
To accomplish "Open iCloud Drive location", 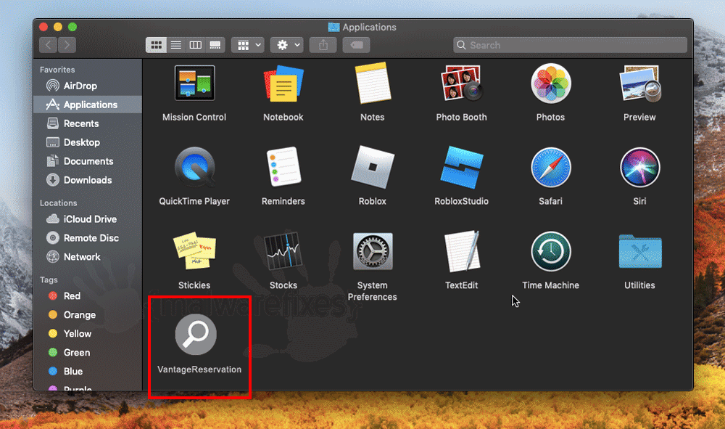I will click(88, 219).
